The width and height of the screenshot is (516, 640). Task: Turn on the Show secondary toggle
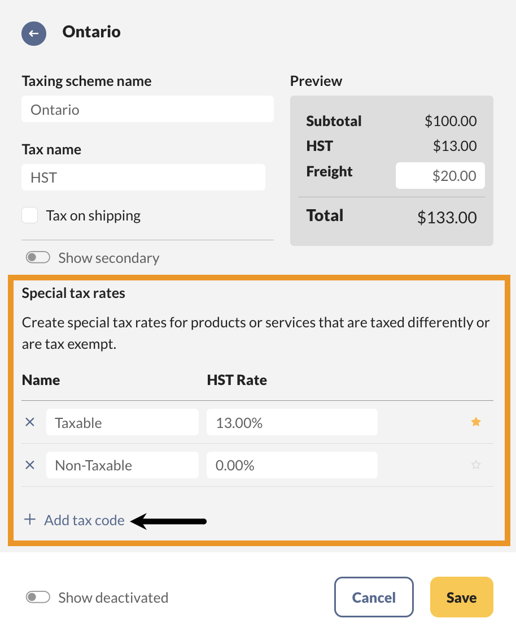pyautogui.click(x=37, y=257)
